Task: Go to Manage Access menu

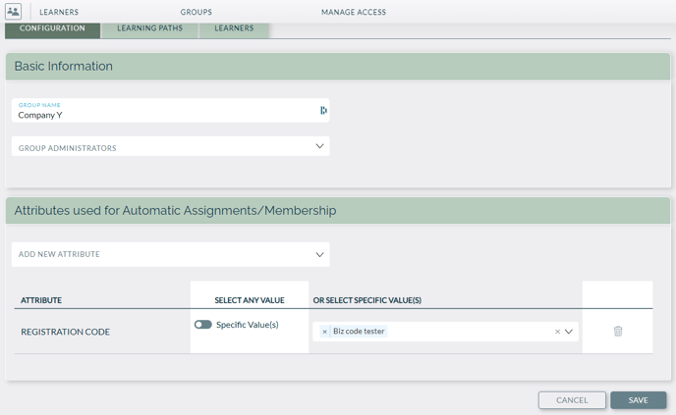Action: click(354, 12)
